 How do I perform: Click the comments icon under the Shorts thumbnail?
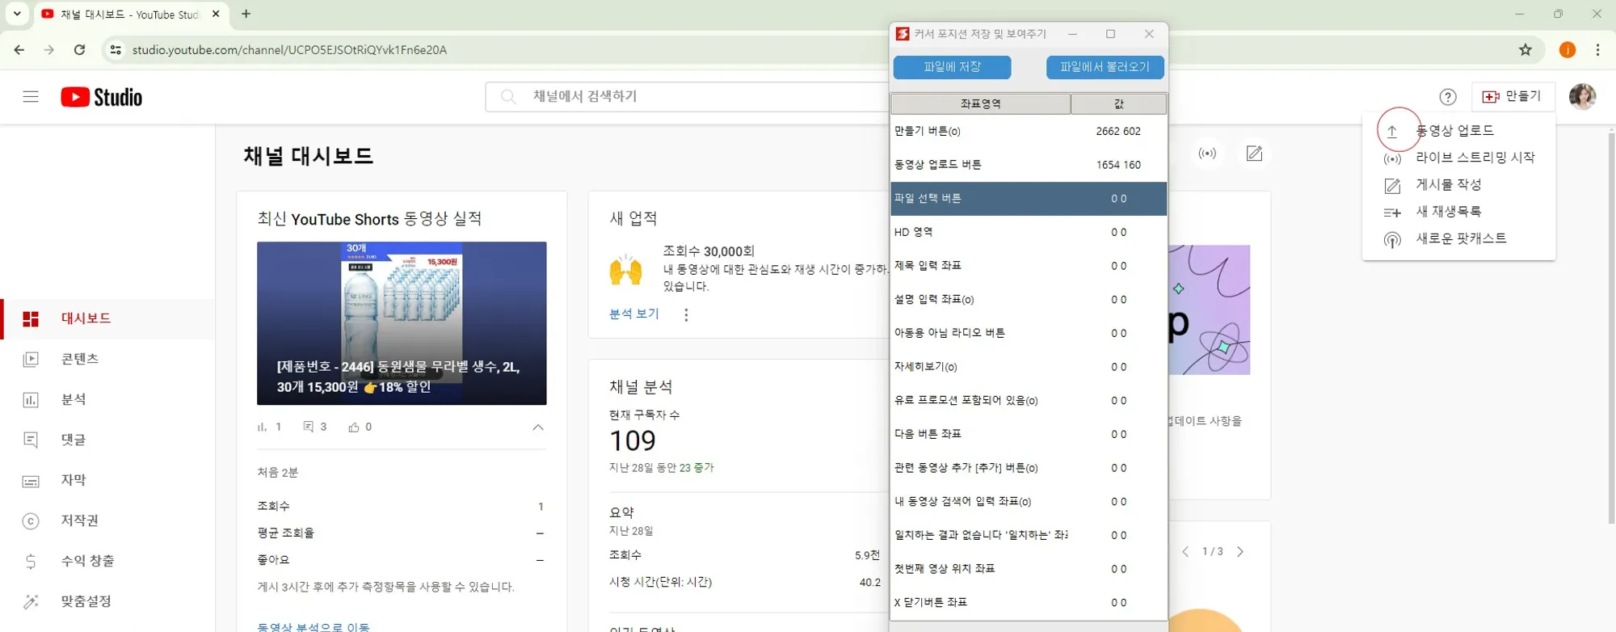pos(308,427)
